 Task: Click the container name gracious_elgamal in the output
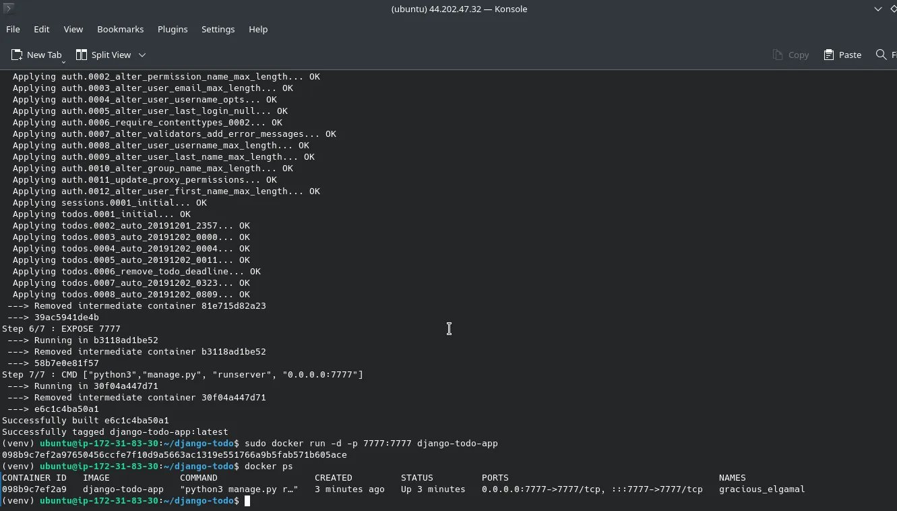tap(762, 489)
